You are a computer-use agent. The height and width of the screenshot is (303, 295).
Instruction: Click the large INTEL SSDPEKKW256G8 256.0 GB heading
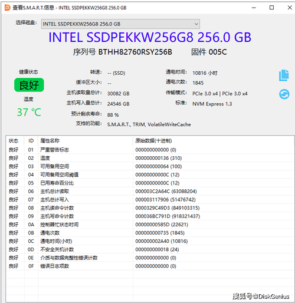pyautogui.click(x=150, y=37)
